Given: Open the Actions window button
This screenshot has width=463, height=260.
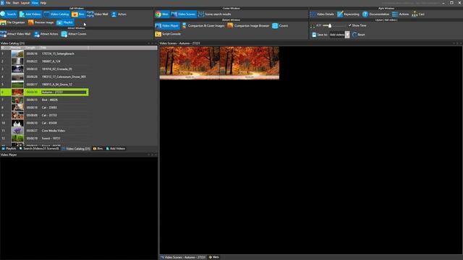Looking at the screenshot, I should (x=400, y=14).
